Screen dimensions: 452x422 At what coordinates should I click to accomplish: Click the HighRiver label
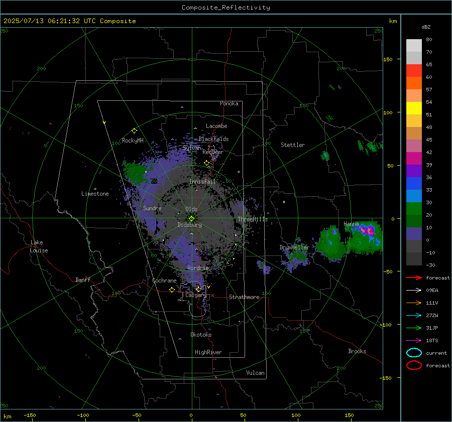[208, 353]
